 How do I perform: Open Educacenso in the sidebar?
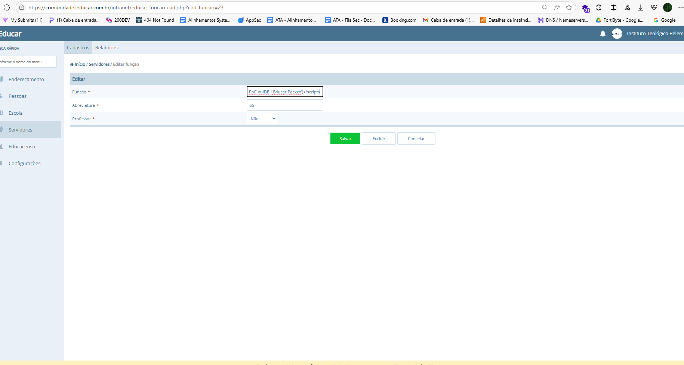(22, 146)
